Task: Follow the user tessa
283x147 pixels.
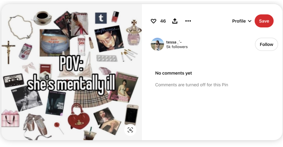Action: pyautogui.click(x=266, y=44)
